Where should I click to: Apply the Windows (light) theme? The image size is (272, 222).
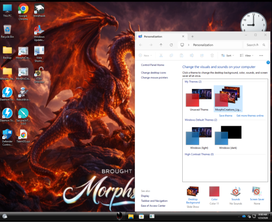[199, 138]
